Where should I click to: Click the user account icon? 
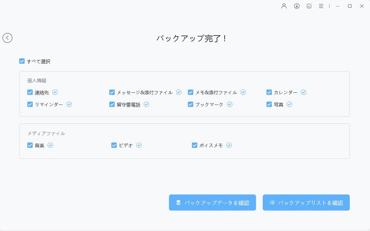[x=284, y=6]
